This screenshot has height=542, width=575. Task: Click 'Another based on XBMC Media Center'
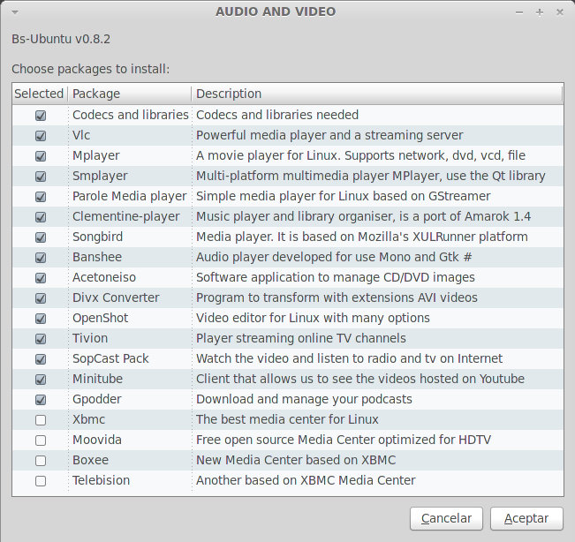[x=306, y=480]
